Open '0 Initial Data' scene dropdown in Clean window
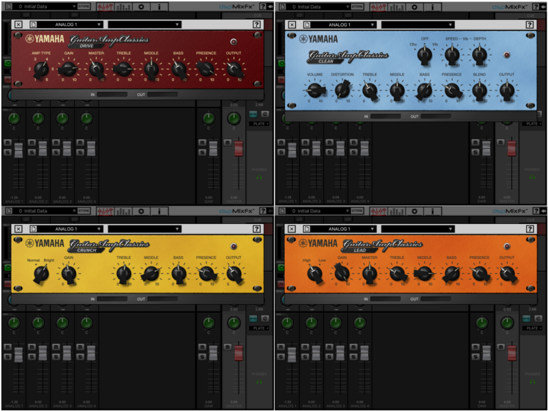 pyautogui.click(x=318, y=6)
